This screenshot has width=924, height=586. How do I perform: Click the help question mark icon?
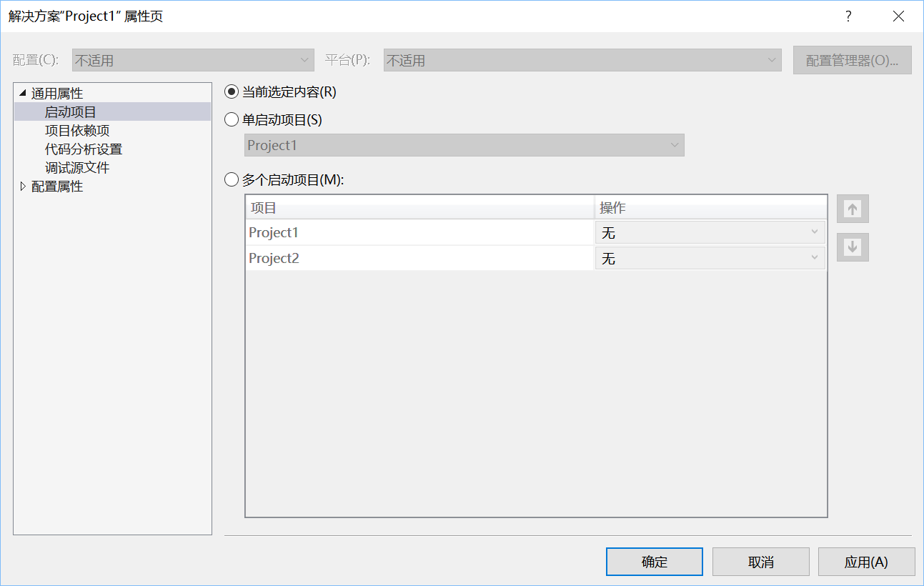[x=848, y=16]
